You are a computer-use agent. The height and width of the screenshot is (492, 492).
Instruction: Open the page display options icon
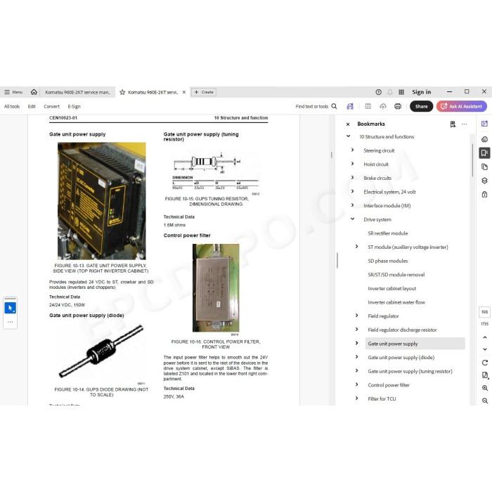click(x=485, y=375)
